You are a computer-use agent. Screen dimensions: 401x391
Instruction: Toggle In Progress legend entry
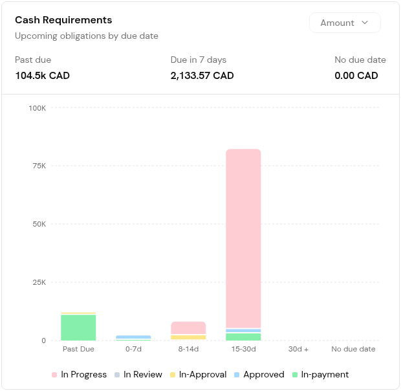[x=79, y=375]
